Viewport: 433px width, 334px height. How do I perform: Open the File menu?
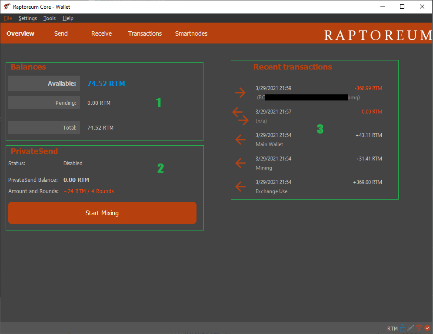point(7,18)
